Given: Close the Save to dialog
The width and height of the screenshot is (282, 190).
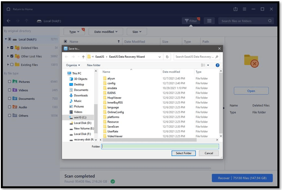Looking at the screenshot, I should [x=219, y=48].
